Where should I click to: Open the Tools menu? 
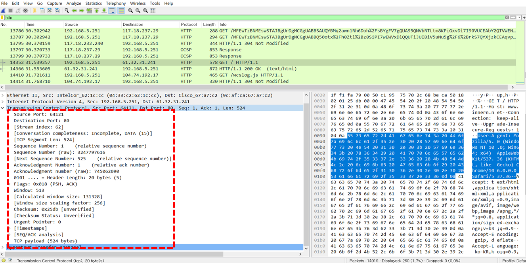coord(155,3)
